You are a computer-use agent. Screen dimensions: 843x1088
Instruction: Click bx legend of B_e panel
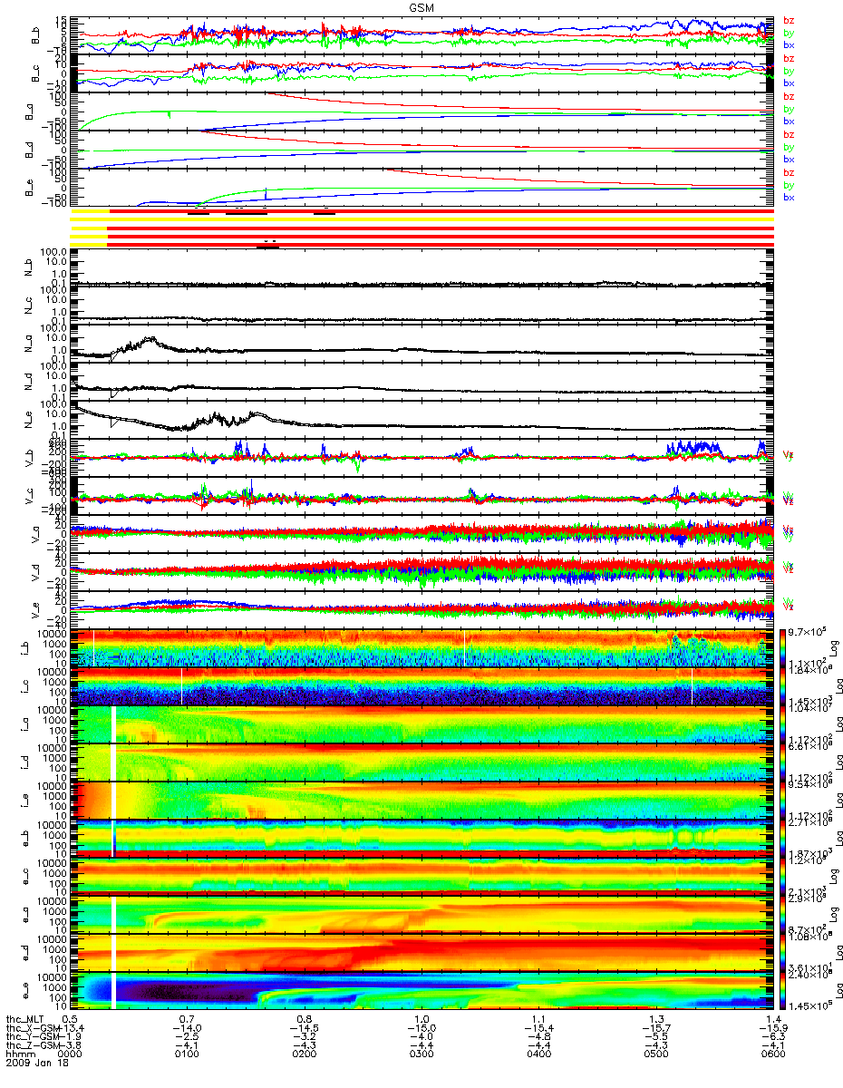click(789, 197)
